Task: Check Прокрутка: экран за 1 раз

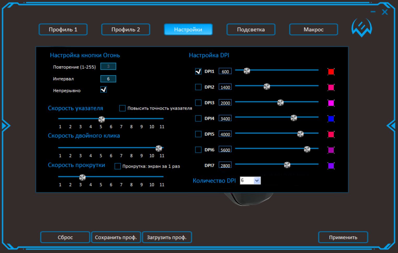Action: point(118,166)
